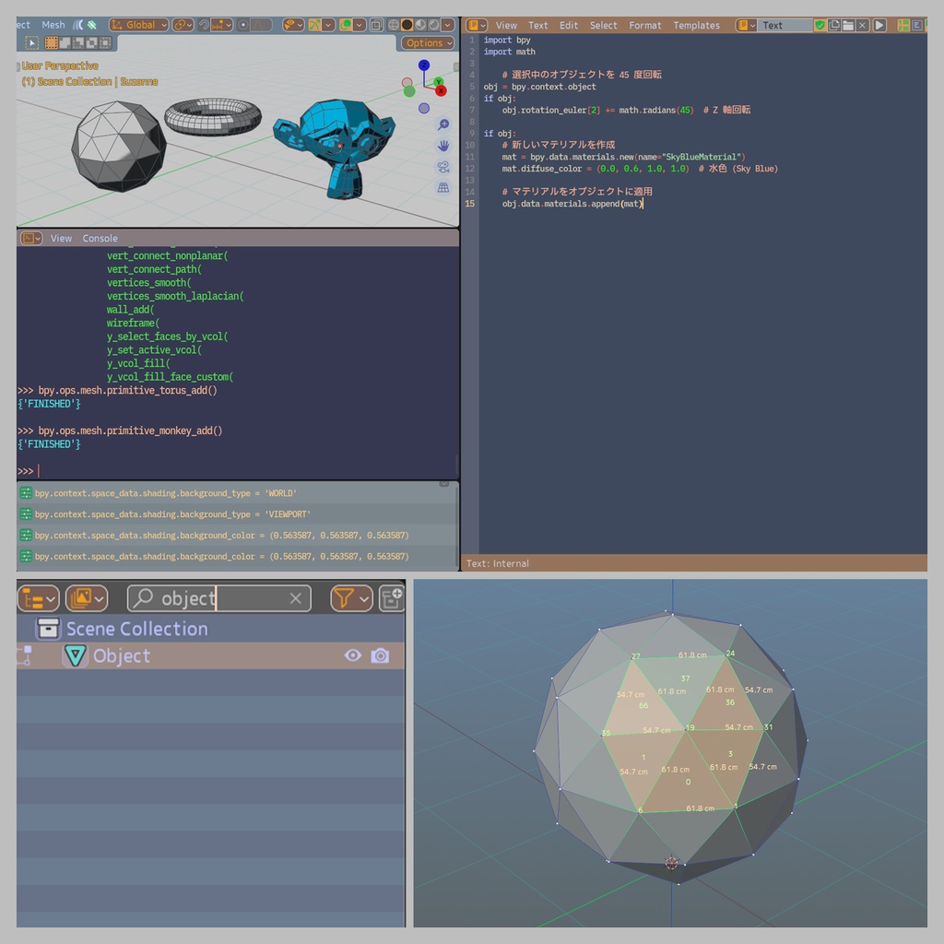Disable camera render visibility for Object

click(380, 655)
